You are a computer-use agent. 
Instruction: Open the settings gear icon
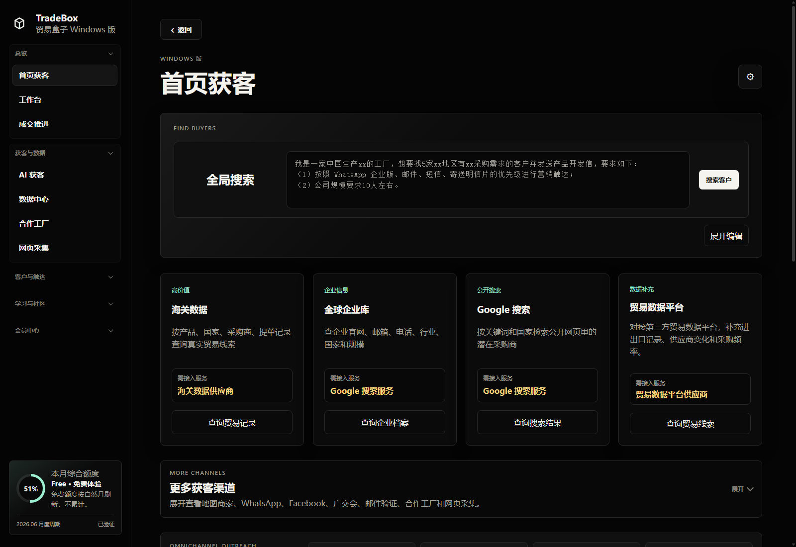[750, 77]
